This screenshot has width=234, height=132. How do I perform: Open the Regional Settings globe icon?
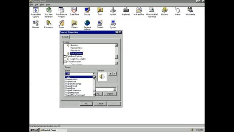tap(87, 25)
